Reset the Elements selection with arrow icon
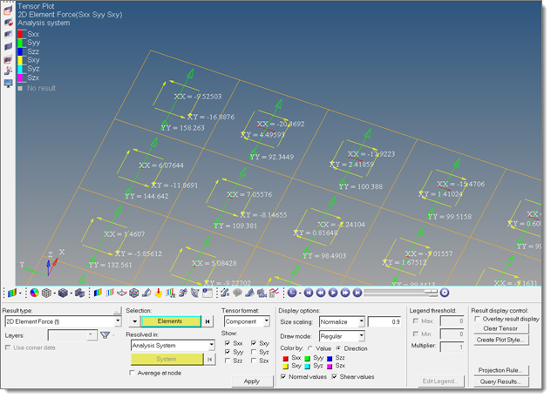 pos(207,321)
